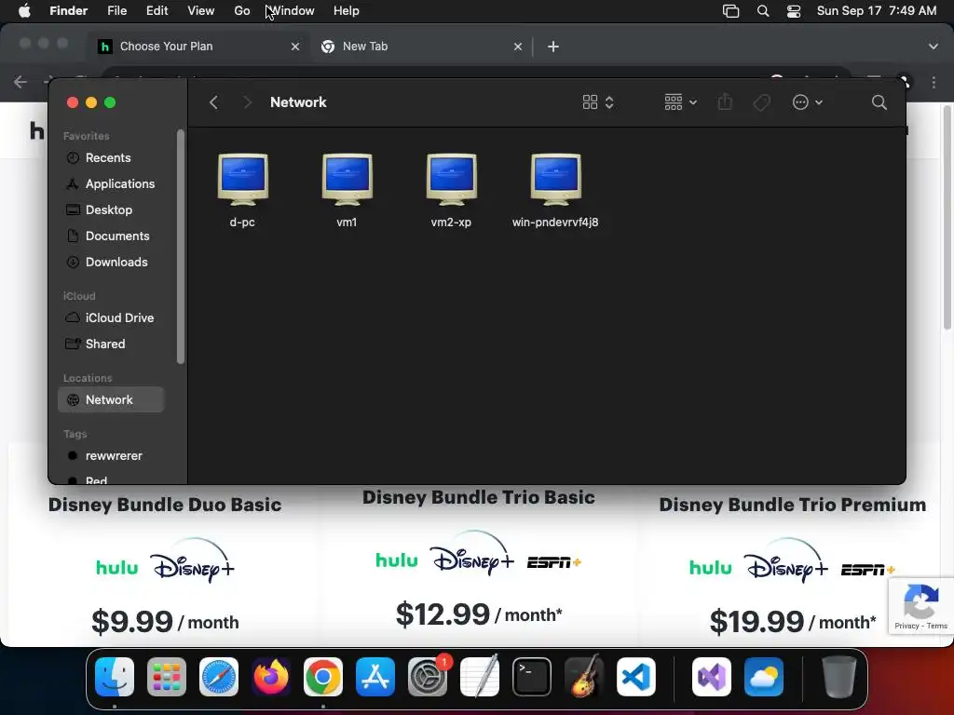Click Chrome back arrow button

pyautogui.click(x=20, y=82)
